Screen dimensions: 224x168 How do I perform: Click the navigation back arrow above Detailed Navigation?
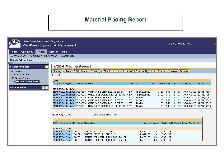(10, 63)
